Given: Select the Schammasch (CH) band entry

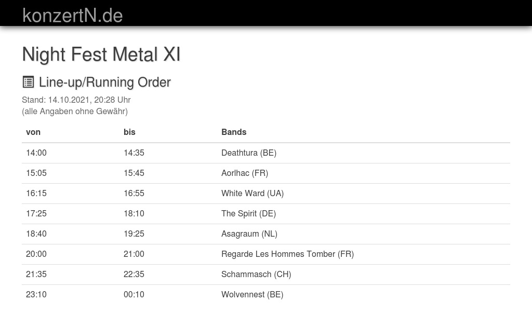Looking at the screenshot, I should pyautogui.click(x=256, y=274).
